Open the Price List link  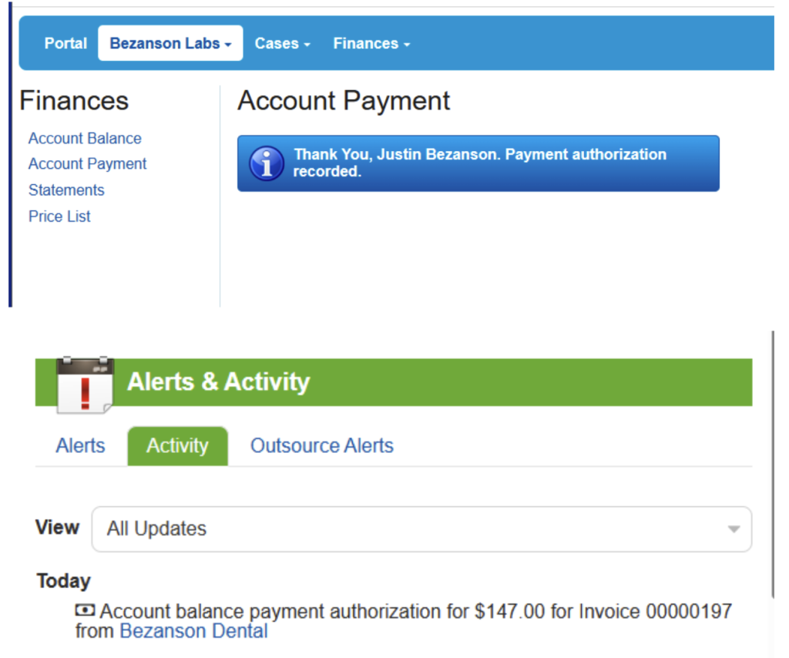pos(59,217)
